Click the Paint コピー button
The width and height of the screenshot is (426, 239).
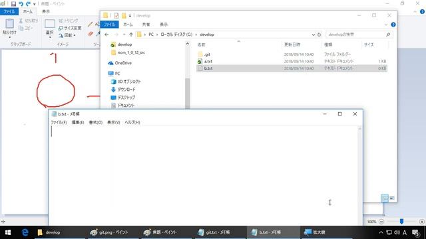coord(26,28)
